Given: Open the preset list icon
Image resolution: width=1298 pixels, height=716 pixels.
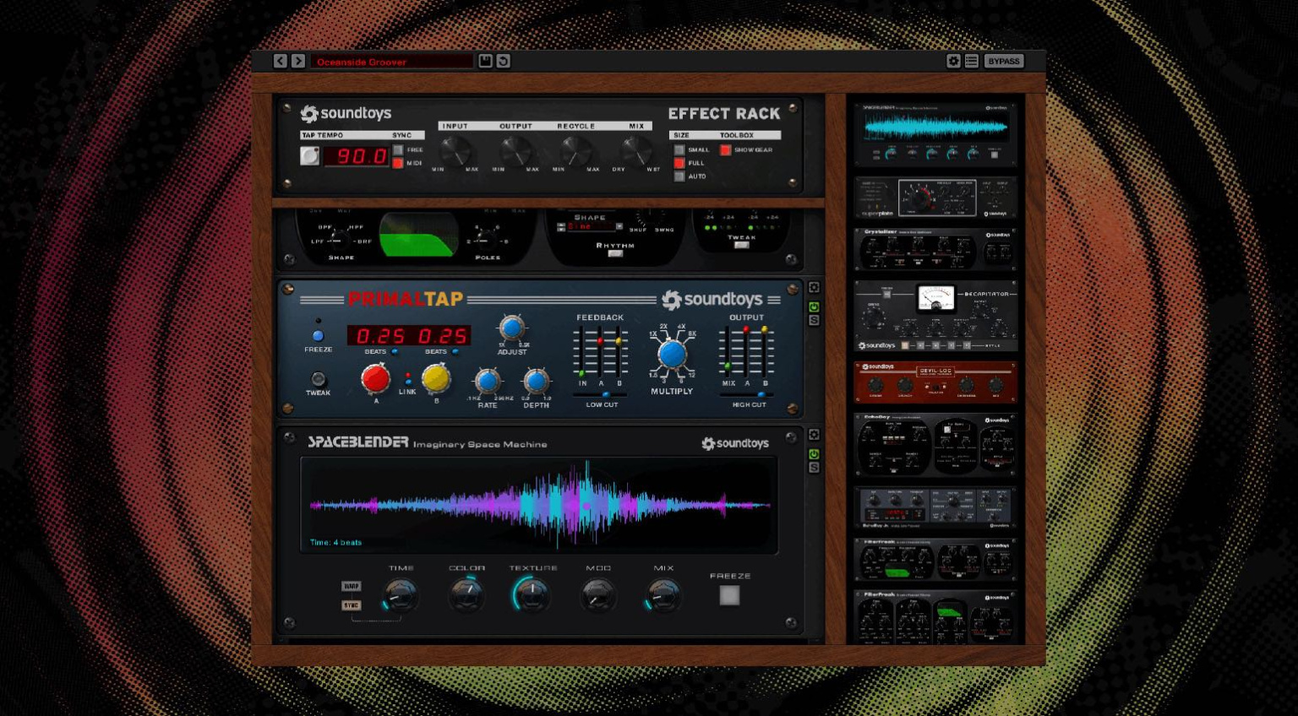Looking at the screenshot, I should coord(972,61).
